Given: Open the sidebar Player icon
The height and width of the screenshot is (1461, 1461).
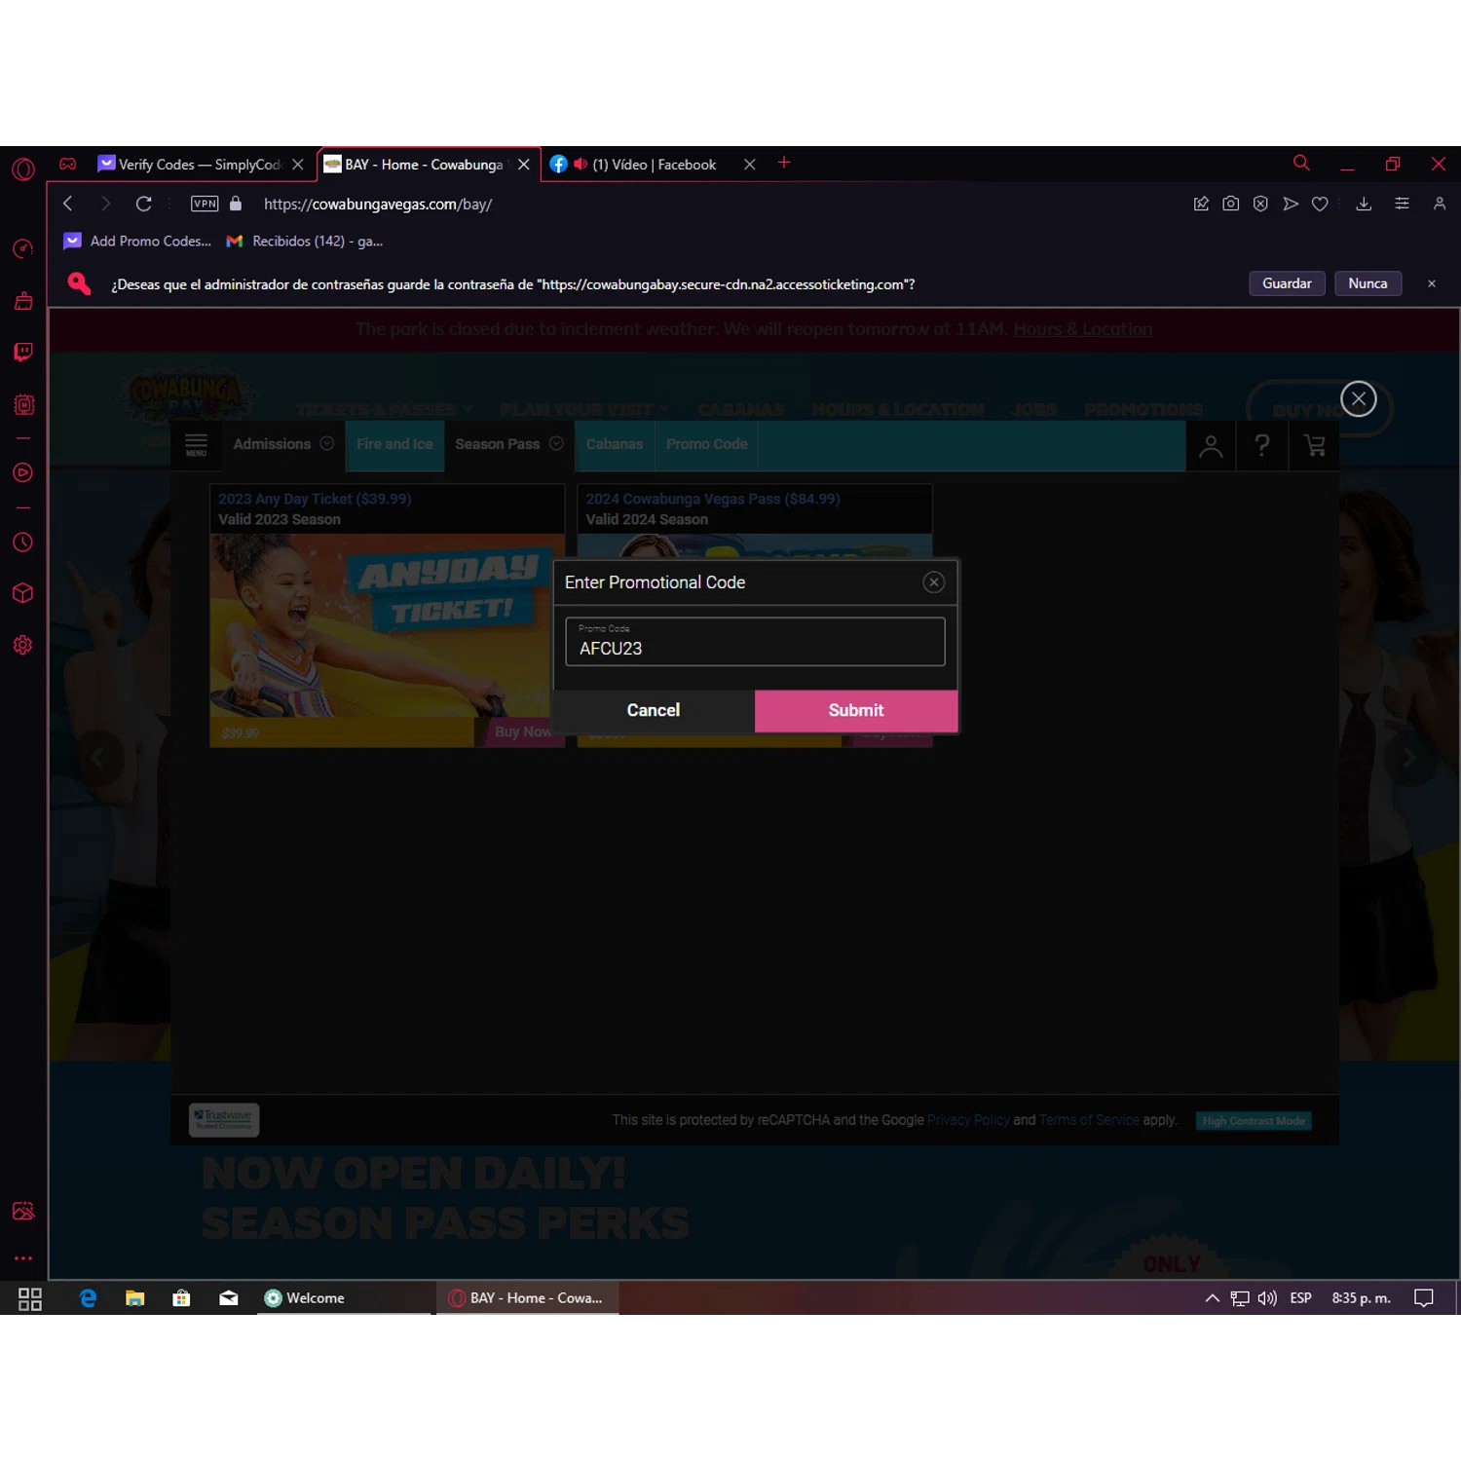Looking at the screenshot, I should [23, 473].
